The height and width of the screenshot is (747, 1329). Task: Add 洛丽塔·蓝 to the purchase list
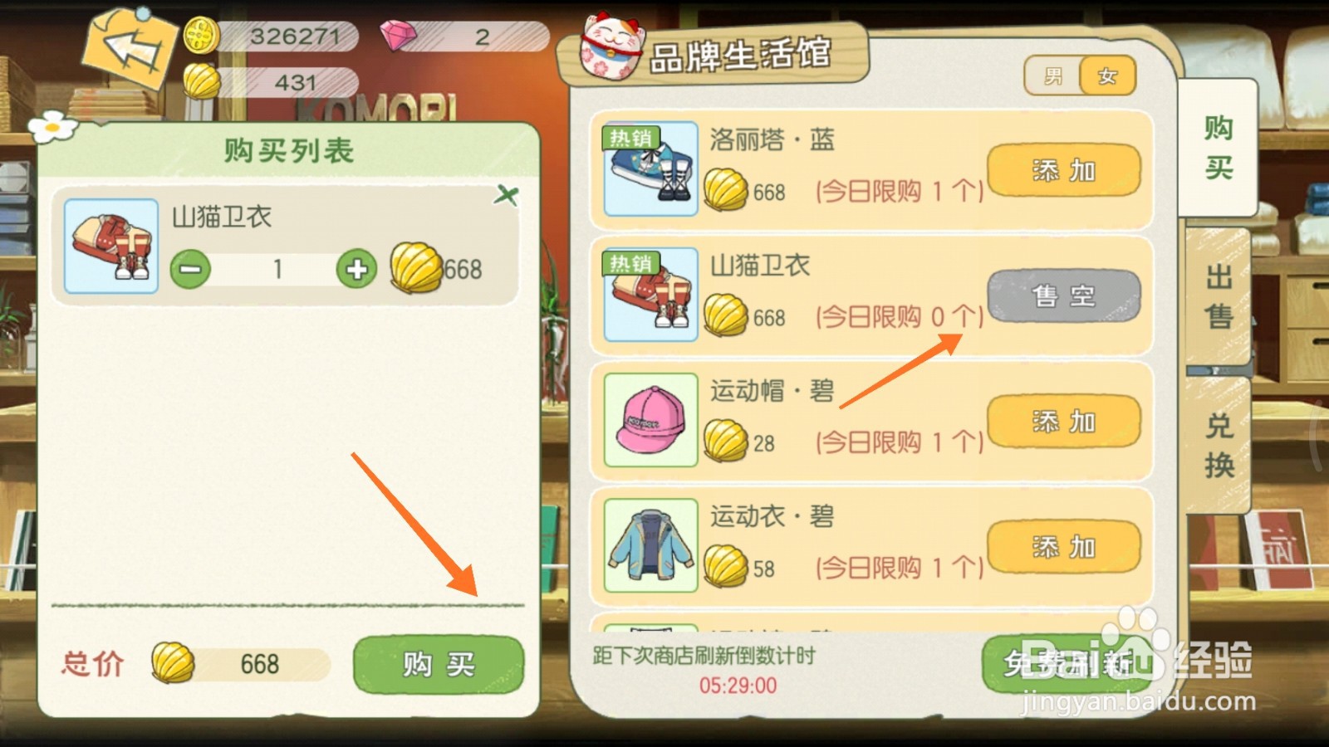point(1064,170)
